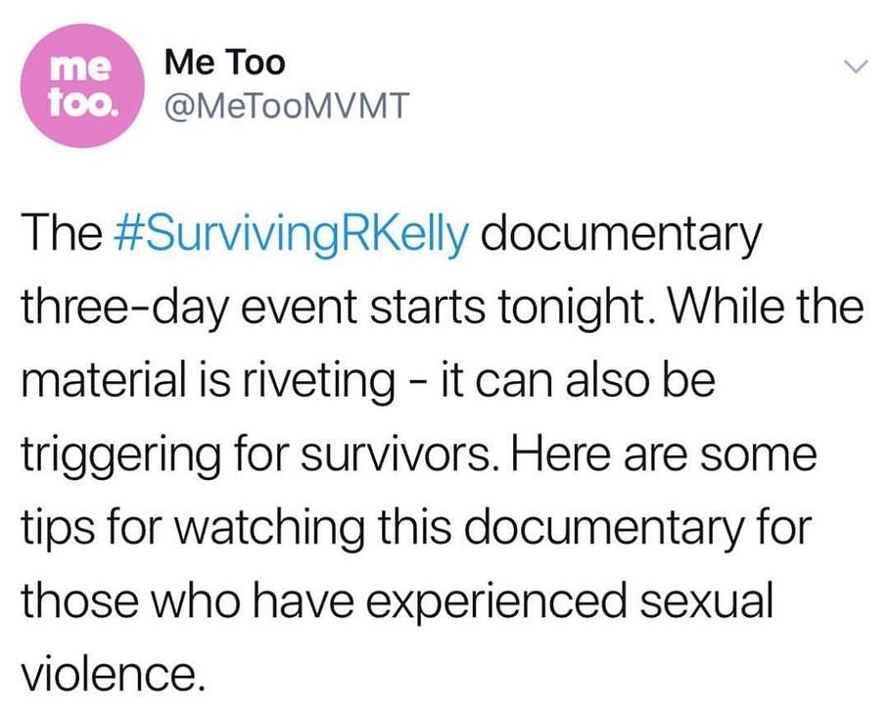Click the line 'triggering for survivors'
This screenshot has width=889, height=719.
tap(420, 455)
